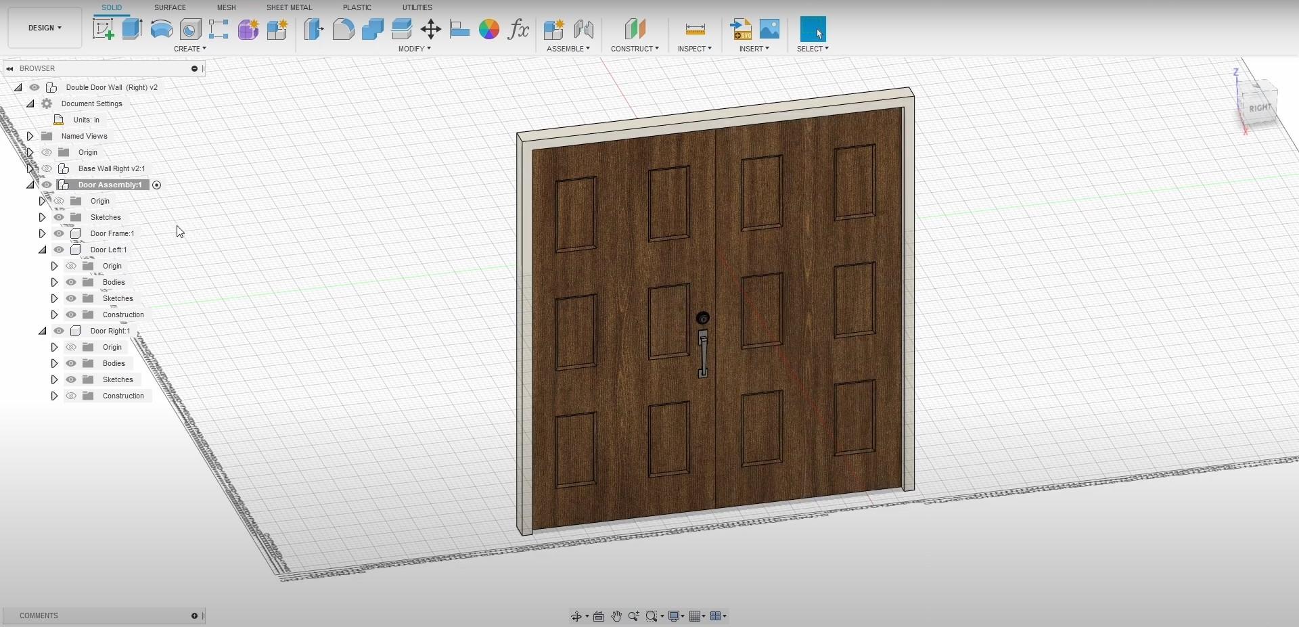Select the Measure ruler tool
Screen dimensions: 1299x627
pyautogui.click(x=695, y=29)
